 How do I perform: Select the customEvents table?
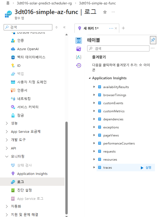point(113,103)
